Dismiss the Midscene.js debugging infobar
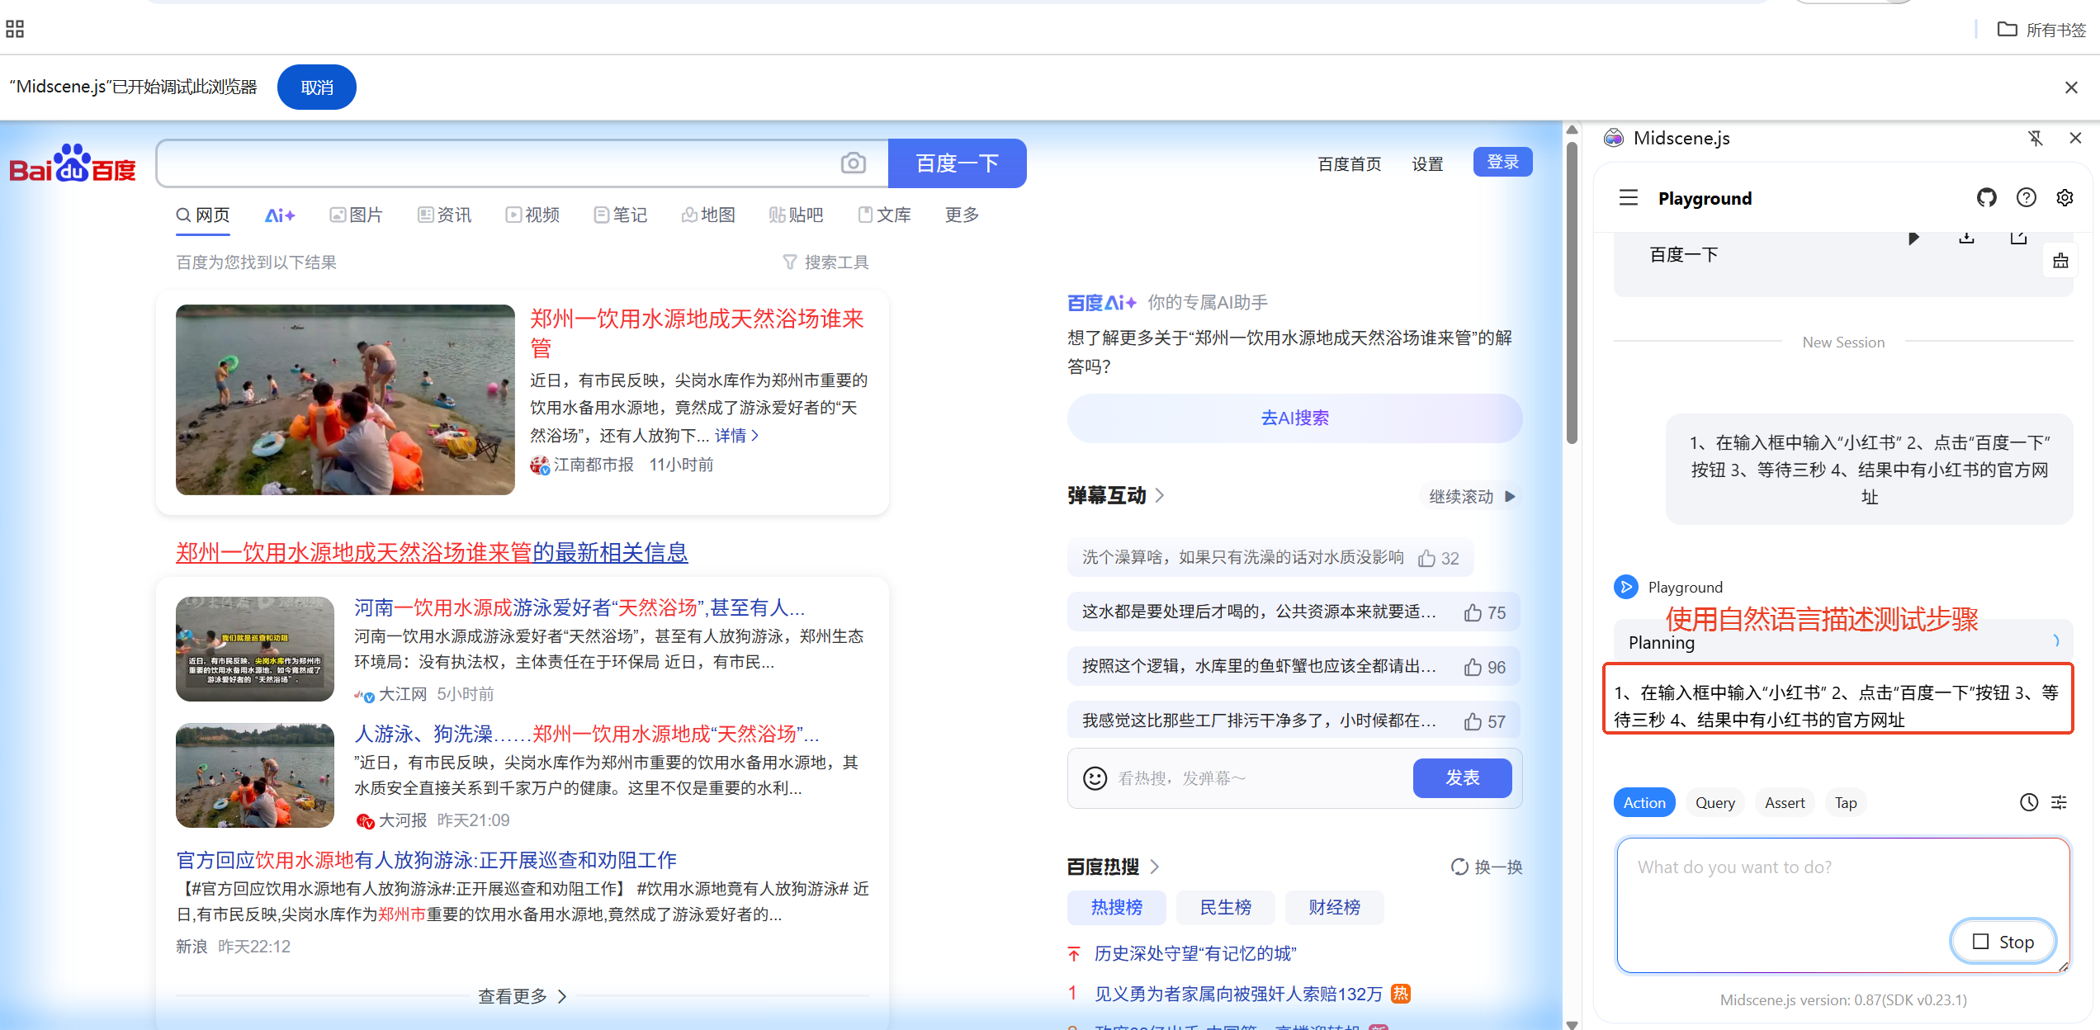Screen dimensions: 2100x1030 point(2070,87)
